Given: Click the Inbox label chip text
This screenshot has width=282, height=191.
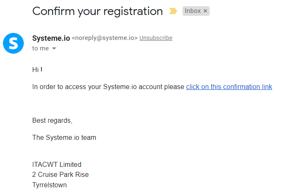Looking at the screenshot, I should pos(193,11).
